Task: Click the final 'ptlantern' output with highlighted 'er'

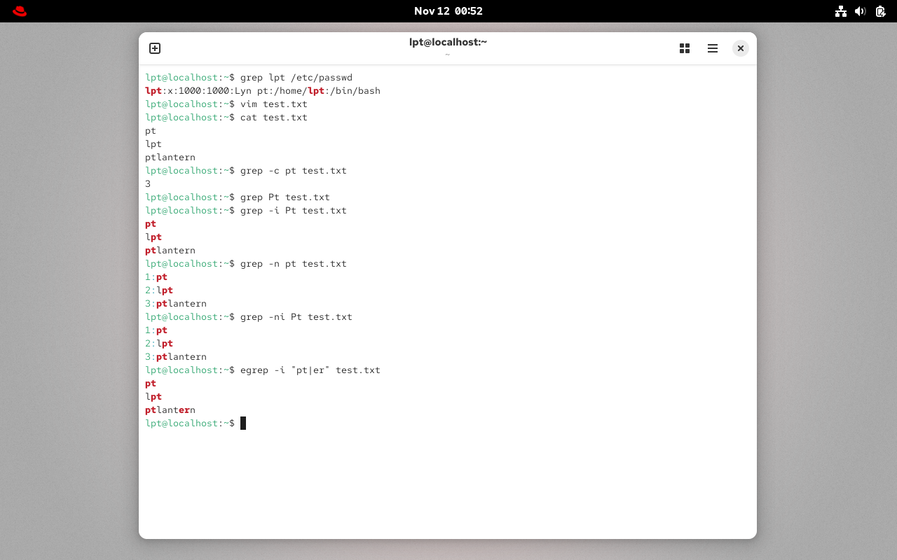Action: pyautogui.click(x=170, y=410)
